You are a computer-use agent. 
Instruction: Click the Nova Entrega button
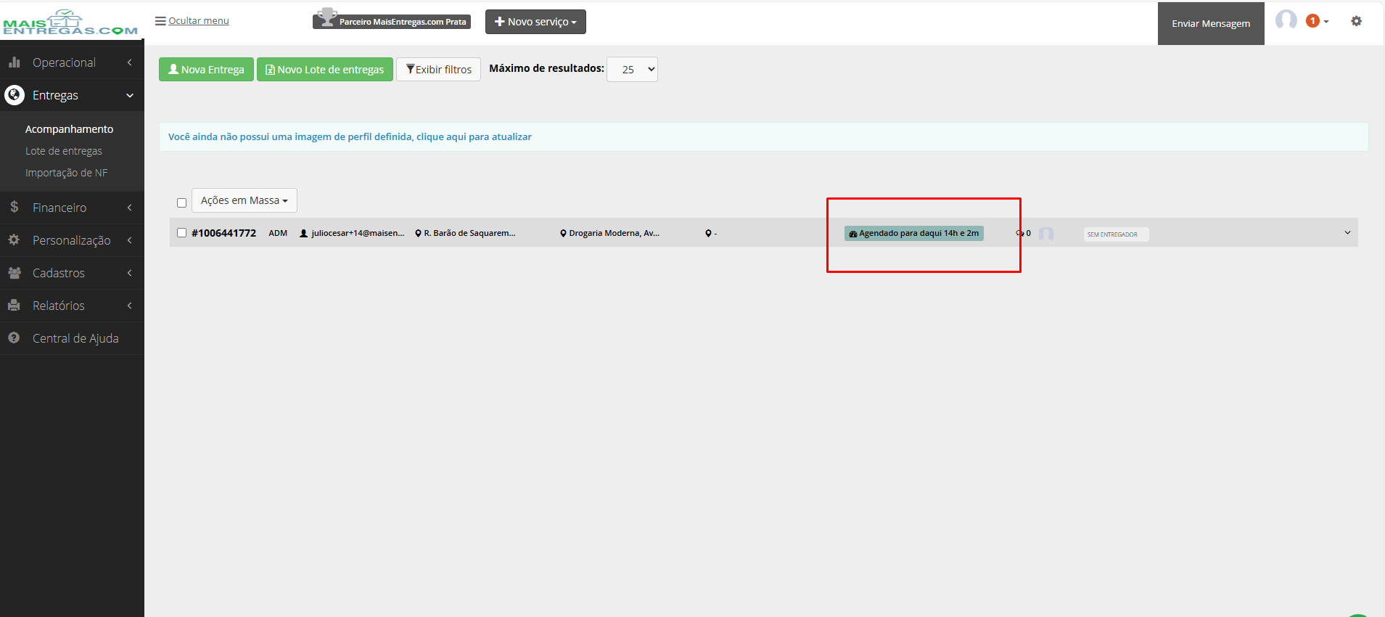click(206, 70)
